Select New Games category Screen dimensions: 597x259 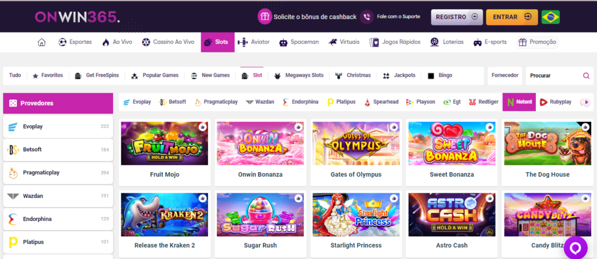[210, 75]
